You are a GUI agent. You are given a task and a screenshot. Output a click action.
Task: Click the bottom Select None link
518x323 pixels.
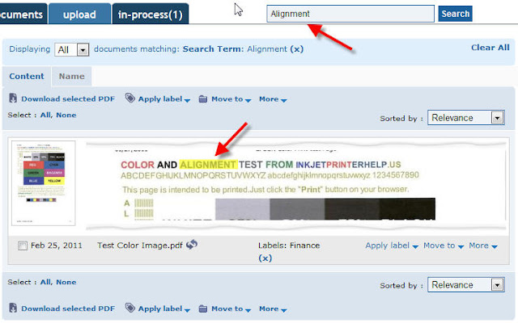[66, 282]
